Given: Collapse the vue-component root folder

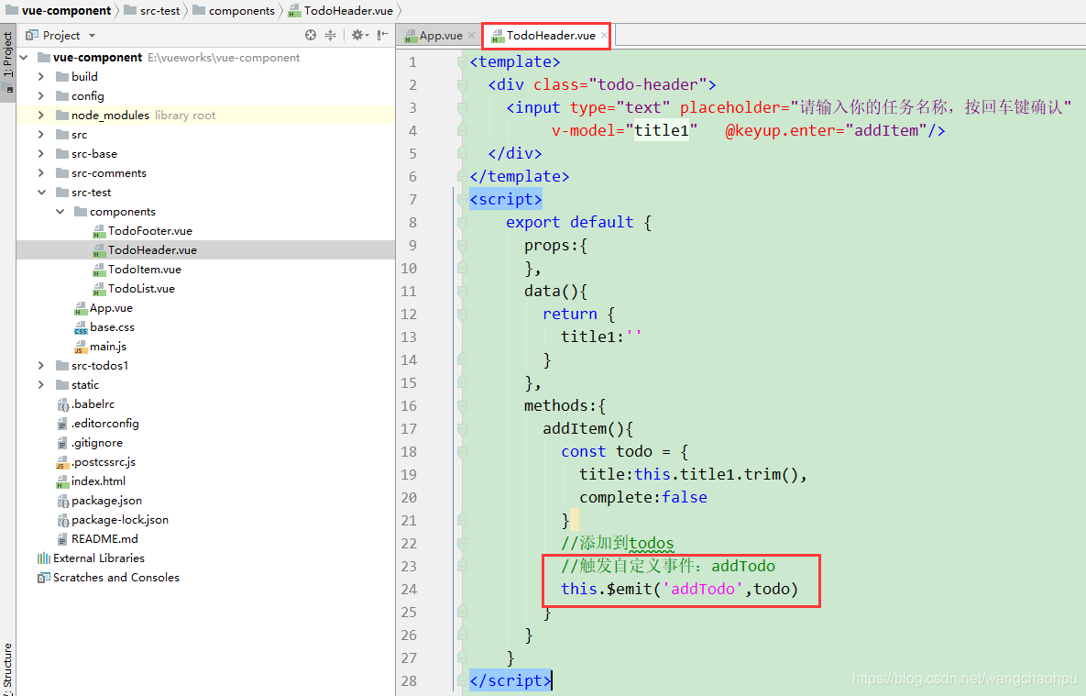Looking at the screenshot, I should tap(24, 58).
